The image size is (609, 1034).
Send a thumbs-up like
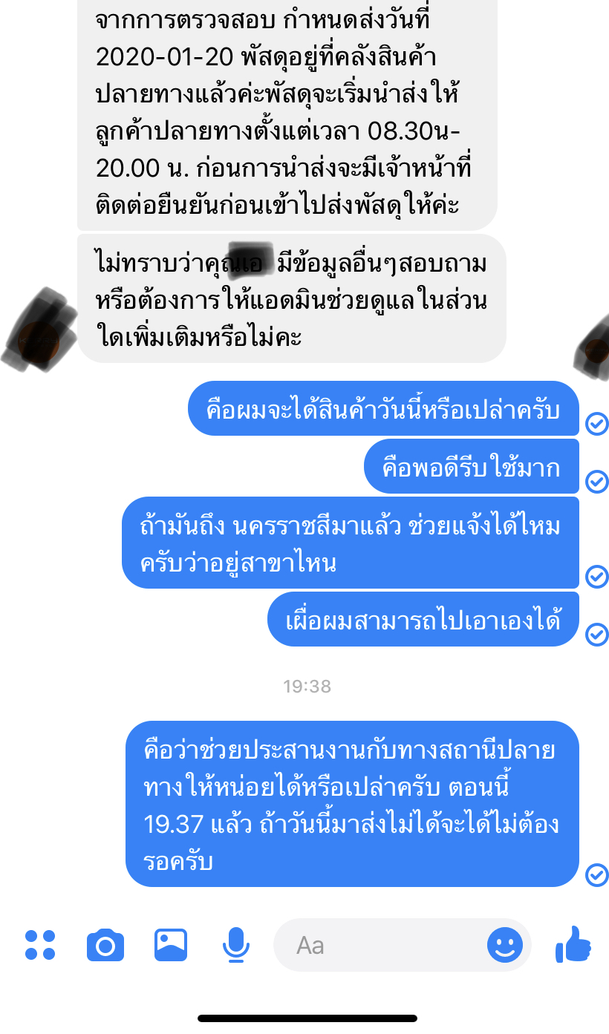pyautogui.click(x=573, y=944)
